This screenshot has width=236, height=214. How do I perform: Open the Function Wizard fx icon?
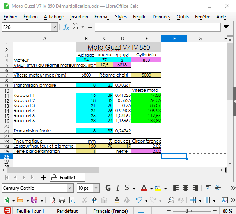coord(66,27)
